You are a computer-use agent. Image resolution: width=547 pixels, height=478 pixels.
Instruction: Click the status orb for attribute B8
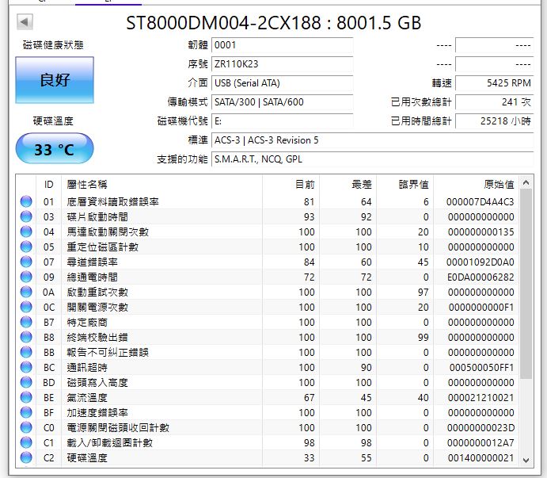click(26, 337)
